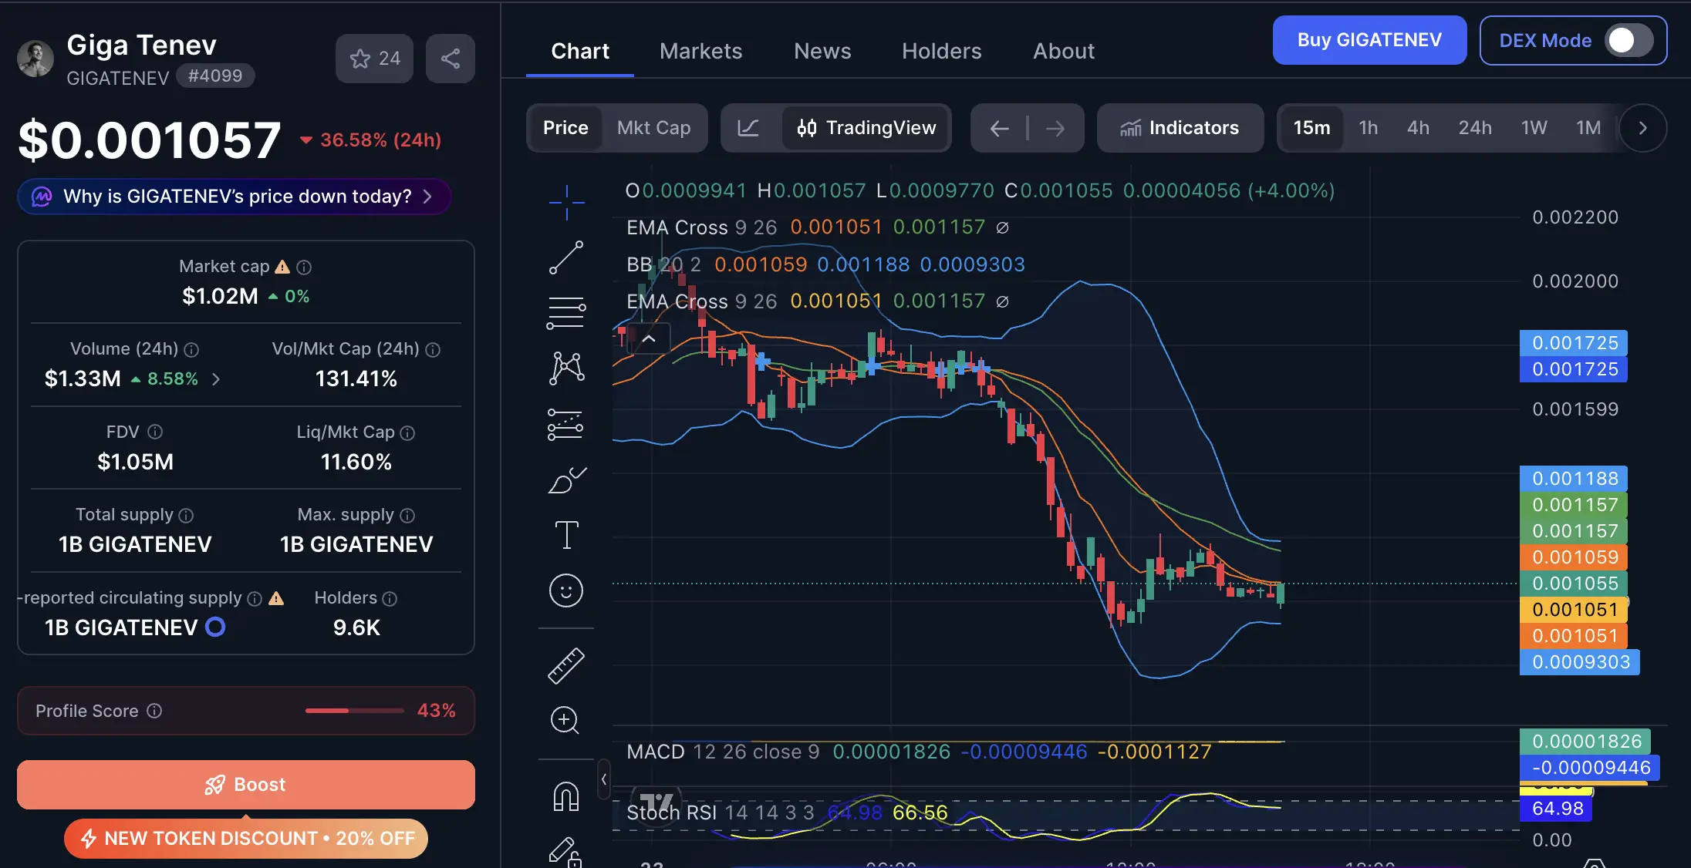The image size is (1691, 868).
Task: Choose the forecasting position tool
Action: pos(566,424)
